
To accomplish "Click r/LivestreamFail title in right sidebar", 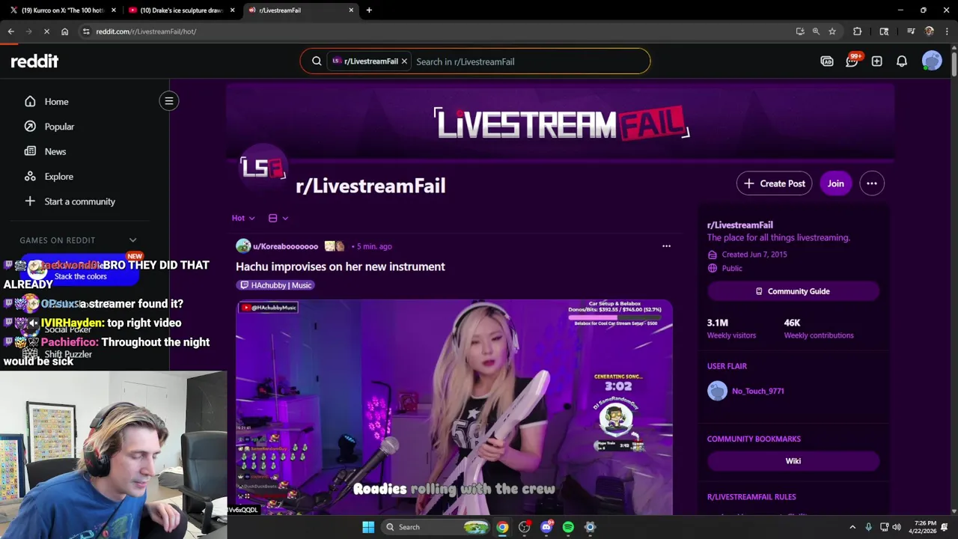I will [x=740, y=225].
